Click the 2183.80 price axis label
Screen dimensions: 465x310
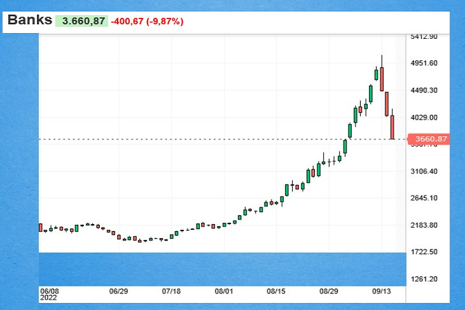point(424,226)
